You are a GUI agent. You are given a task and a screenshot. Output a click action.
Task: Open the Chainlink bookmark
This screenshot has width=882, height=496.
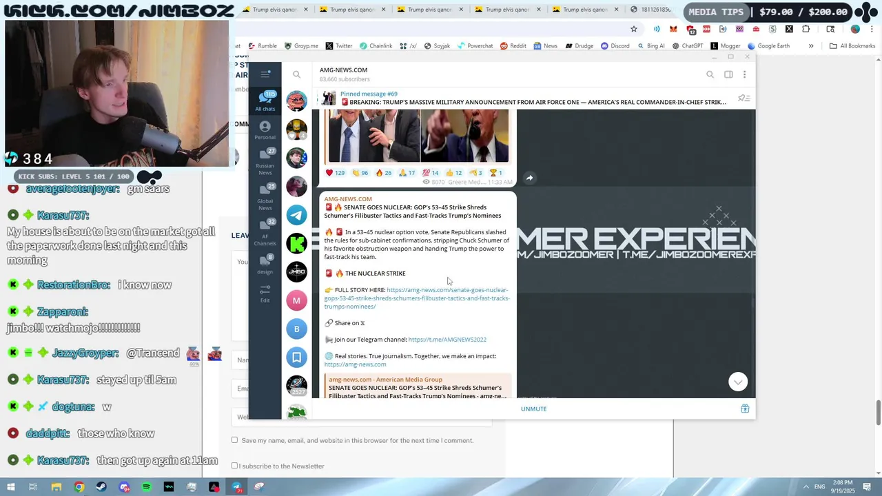pos(376,46)
